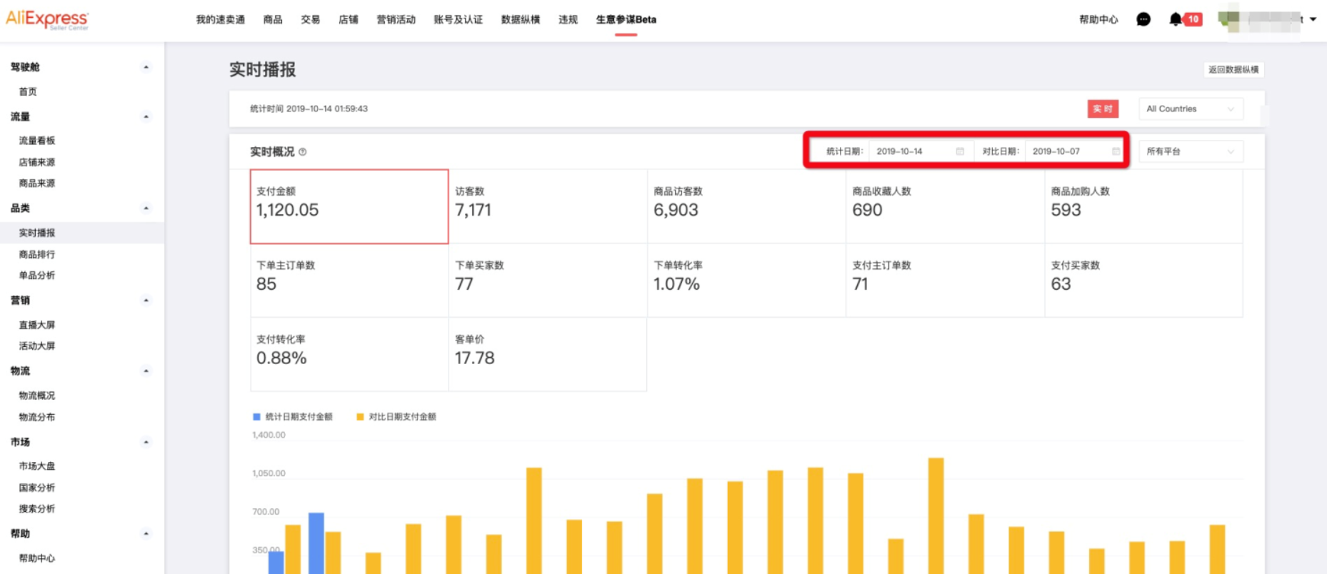Click the help icon beside 实时概况
This screenshot has width=1327, height=574.
[x=303, y=152]
